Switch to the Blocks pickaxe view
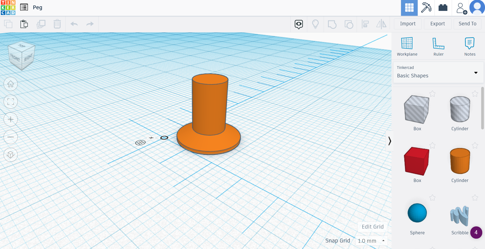Image resolution: width=485 pixels, height=249 pixels. click(x=426, y=8)
